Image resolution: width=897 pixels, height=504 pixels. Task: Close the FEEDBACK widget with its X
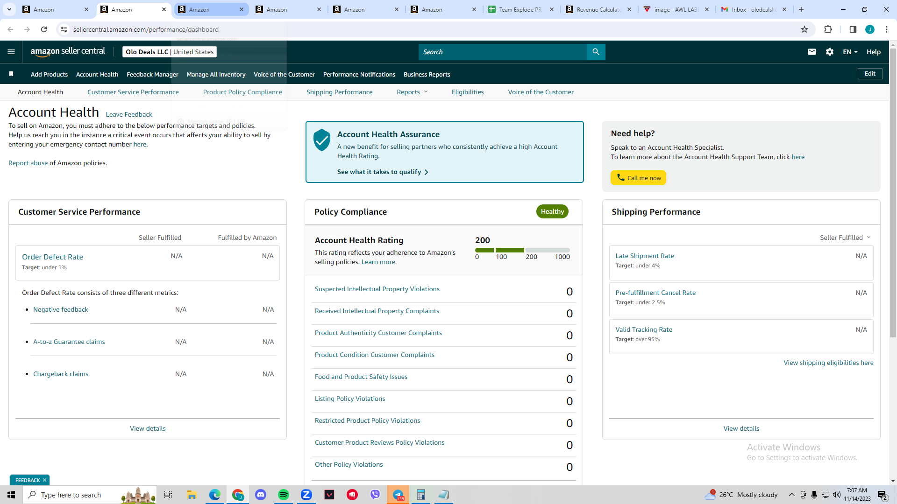45,480
